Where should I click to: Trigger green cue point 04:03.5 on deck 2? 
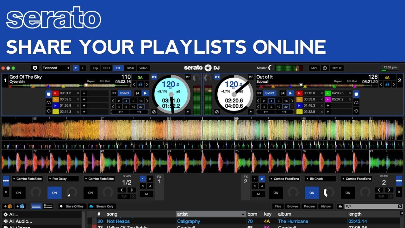tap(328, 93)
